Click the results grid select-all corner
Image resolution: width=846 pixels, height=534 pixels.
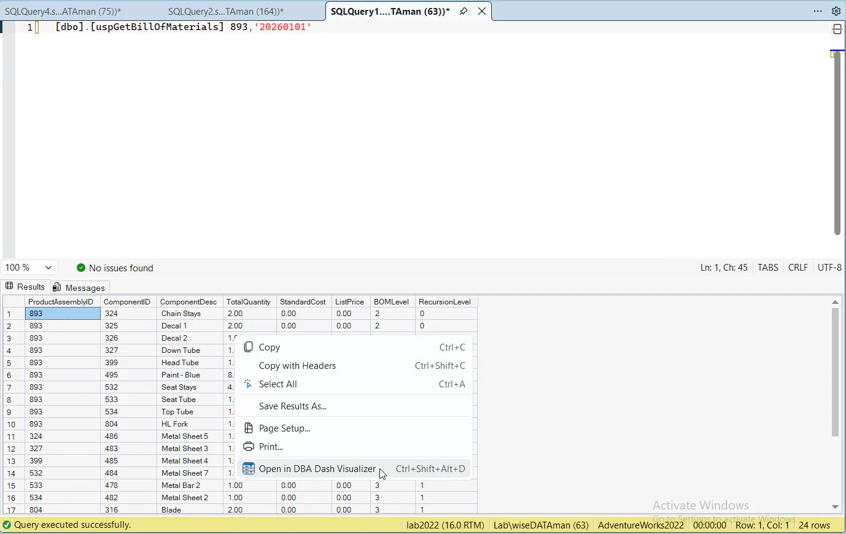(14, 301)
